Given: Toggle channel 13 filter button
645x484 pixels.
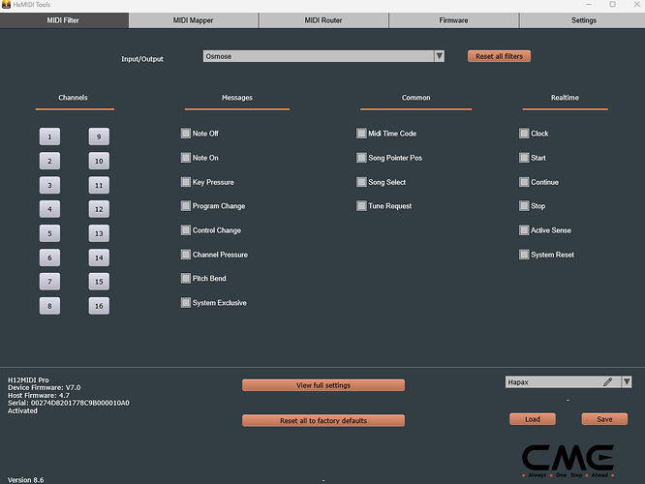Looking at the screenshot, I should tap(99, 233).
